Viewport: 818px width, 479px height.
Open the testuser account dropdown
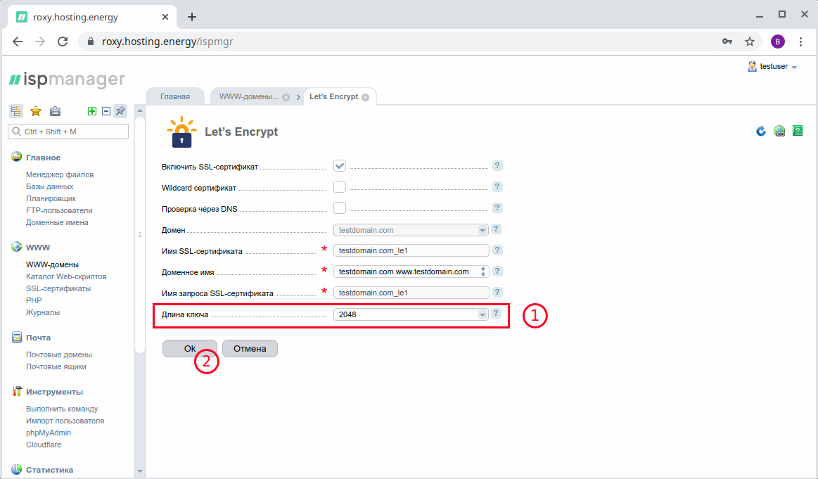point(772,66)
